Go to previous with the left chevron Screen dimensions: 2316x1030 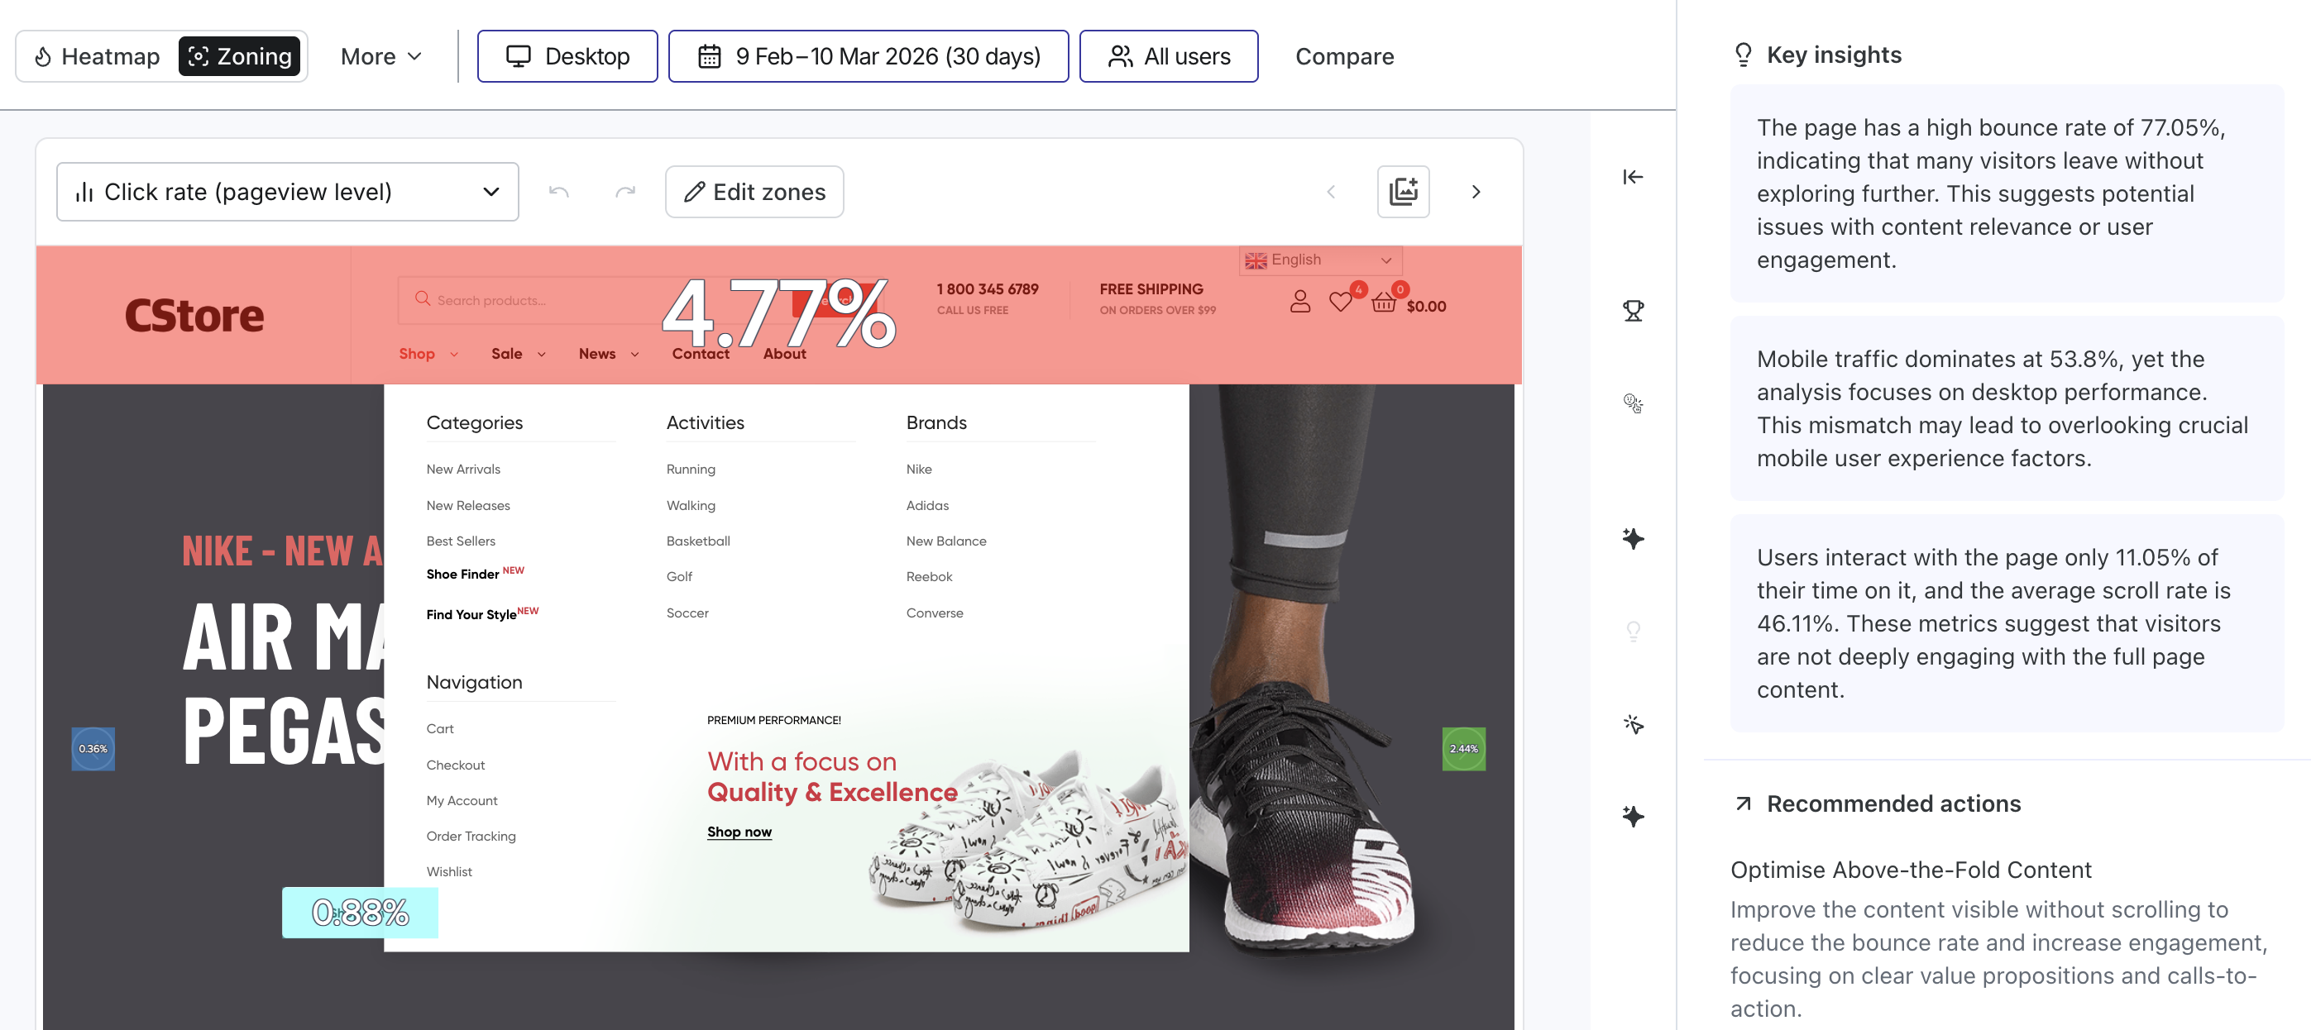pos(1331,192)
